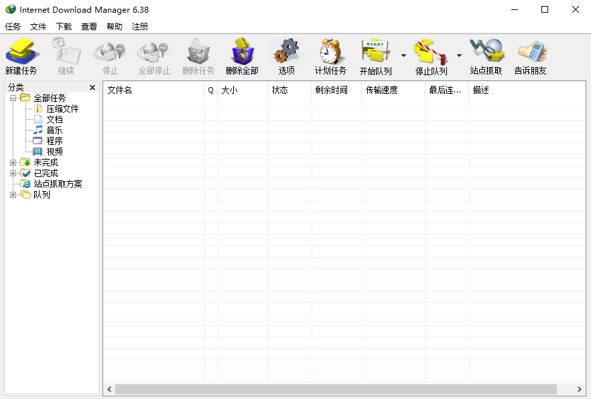Open the 文件 menu
This screenshot has height=399, width=591.
pos(38,26)
